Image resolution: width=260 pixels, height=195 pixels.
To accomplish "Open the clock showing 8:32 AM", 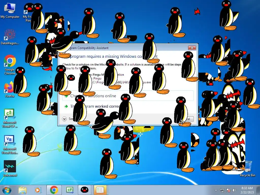I will coord(247,190).
